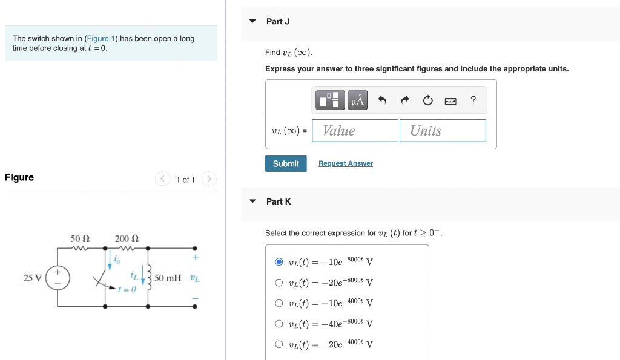Viewport: 620px width, 360px height.
Task: Reset the answer using the circular arrow icon
Action: click(427, 100)
